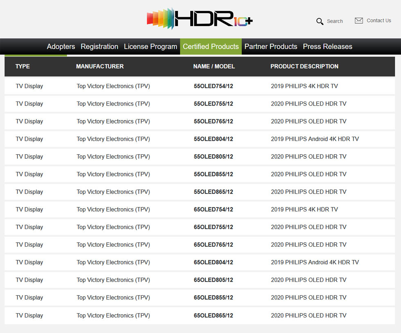Select model 65OLED865/12

[x=213, y=316]
